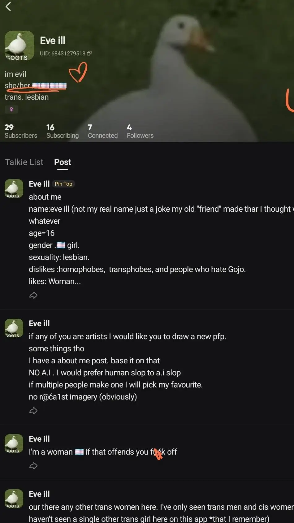Expand truncated "likes: Woman..." post text
294x523 pixels.
[x=55, y=281]
